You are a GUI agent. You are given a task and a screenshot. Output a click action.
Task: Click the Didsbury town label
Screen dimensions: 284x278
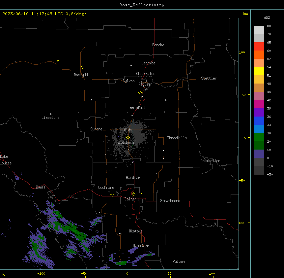point(126,142)
